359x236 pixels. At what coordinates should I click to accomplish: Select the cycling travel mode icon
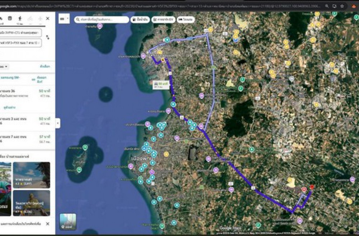tap(30, 18)
